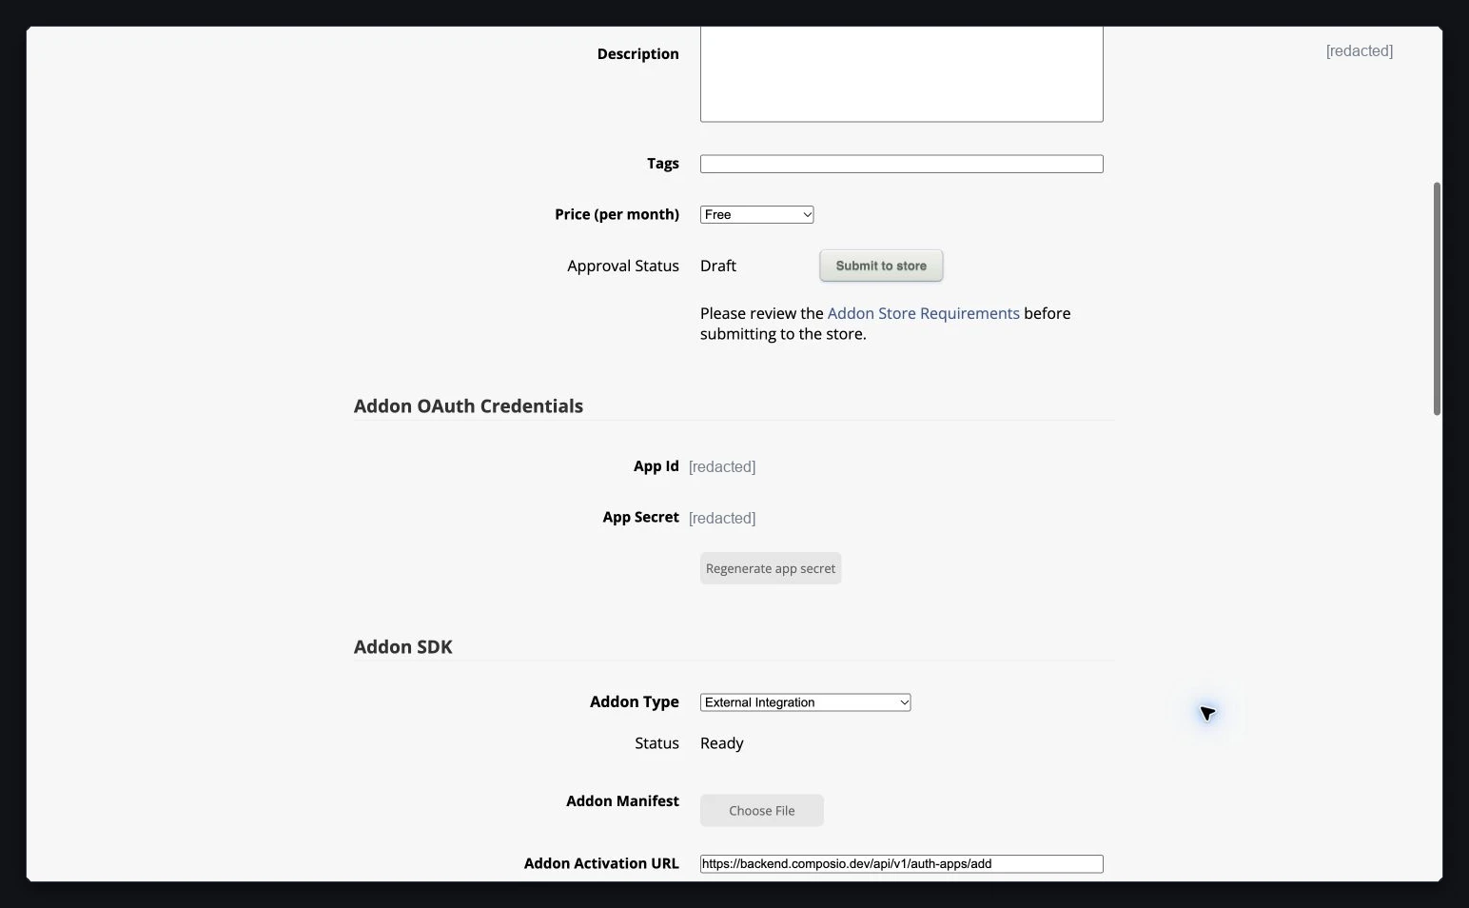1469x908 pixels.
Task: Click the page's vertical scrollbar thumb
Action: point(1437,298)
